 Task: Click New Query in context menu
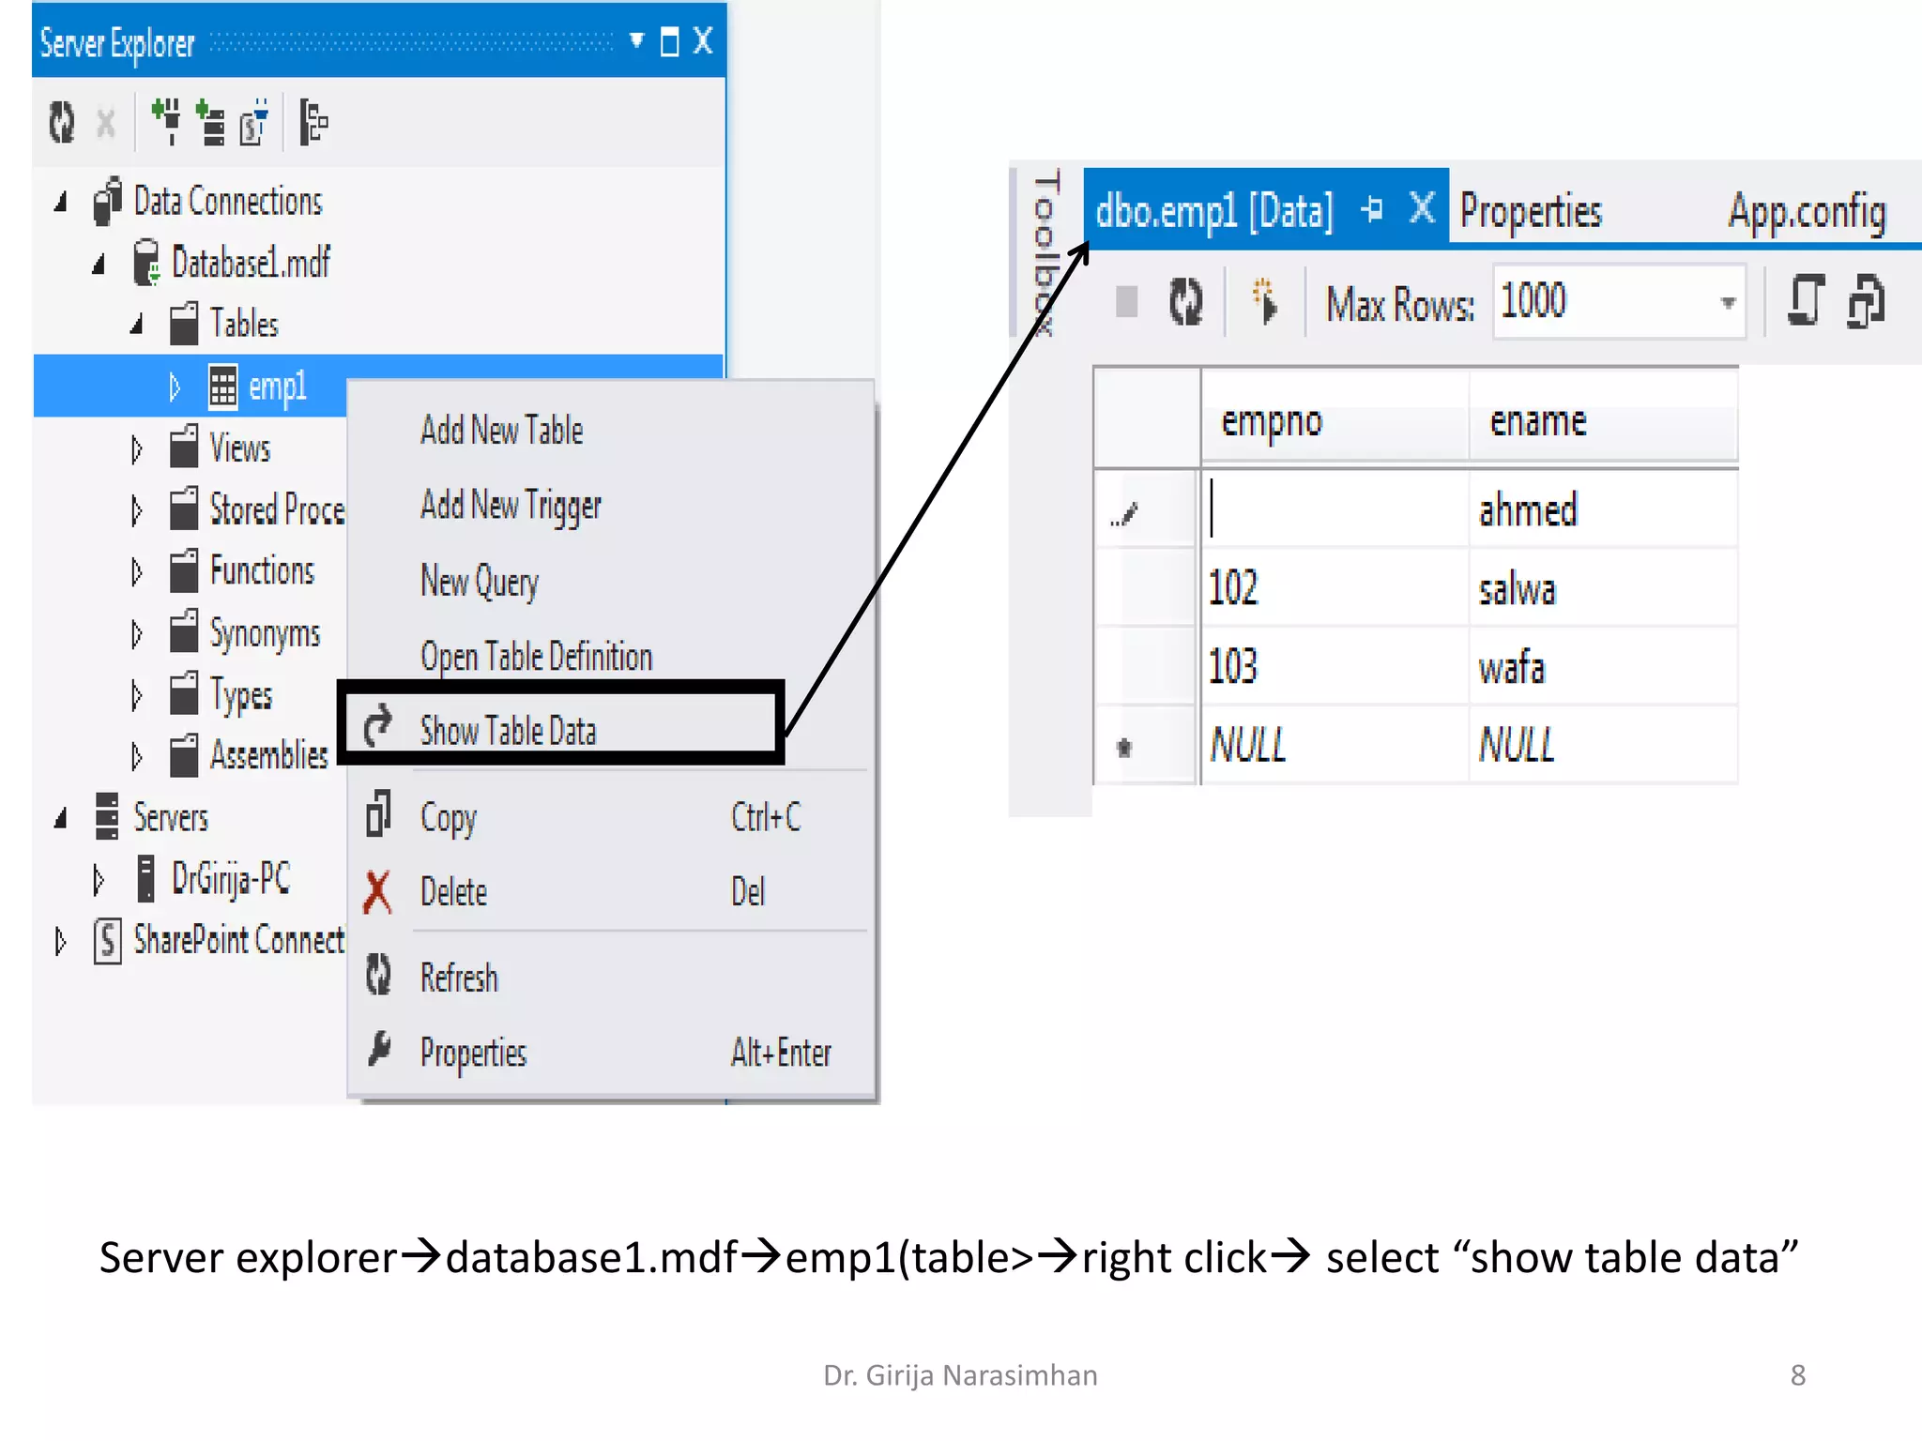480,581
